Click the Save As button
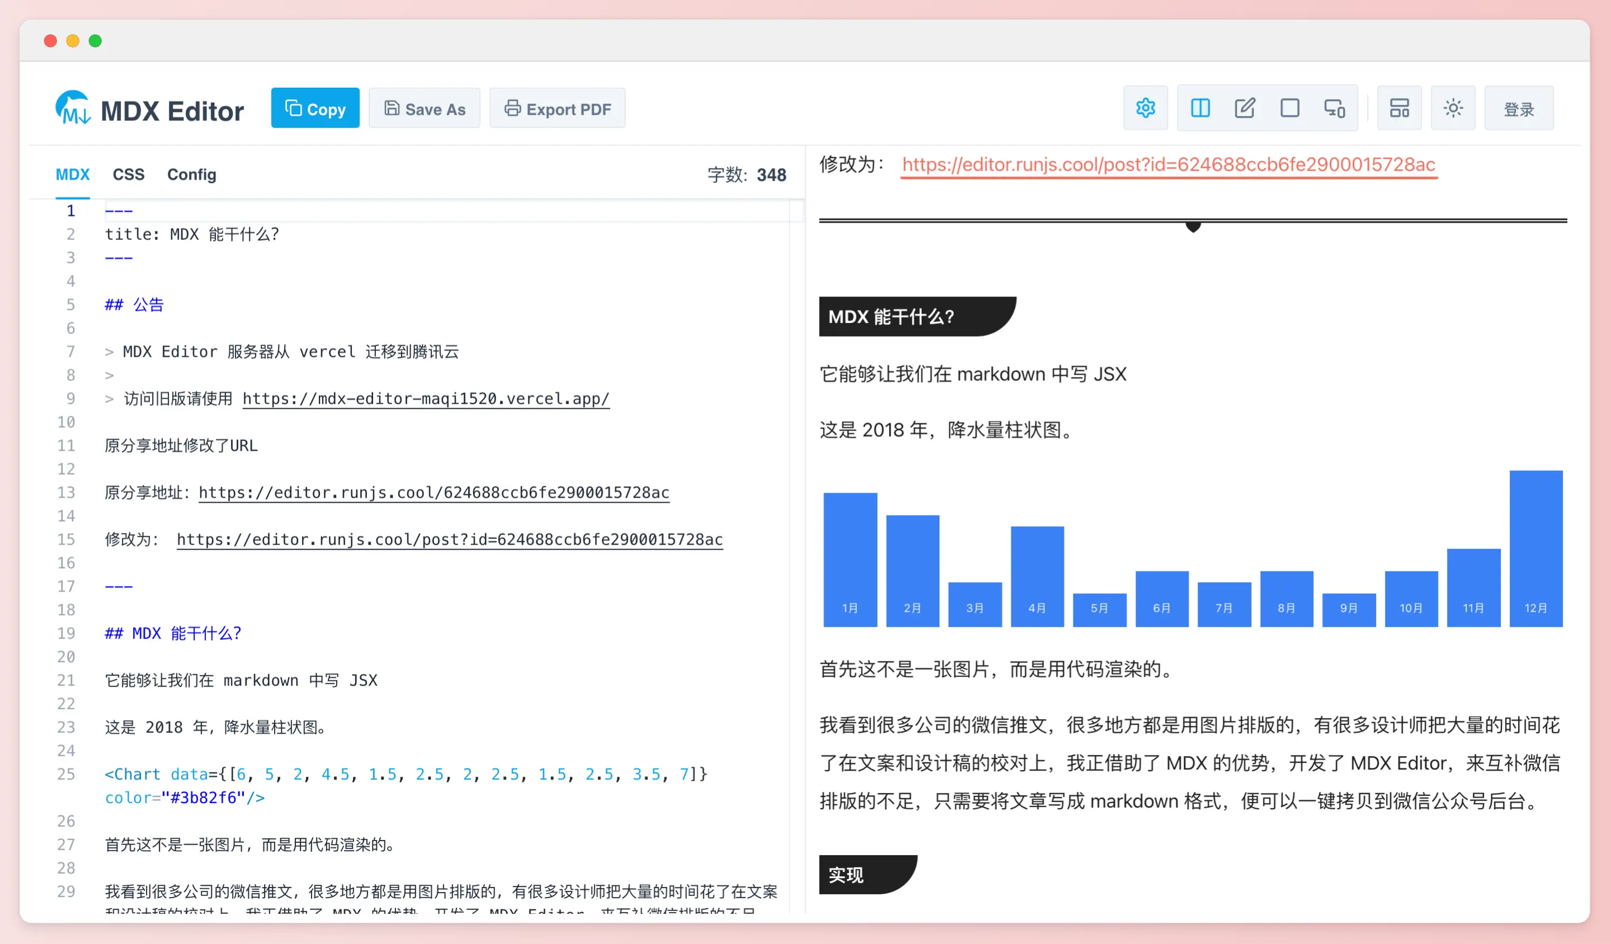The height and width of the screenshot is (944, 1611). pos(425,108)
